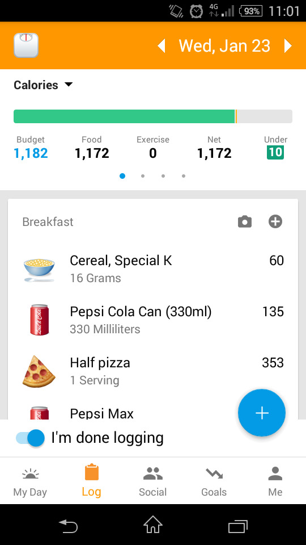Screen dimensions: 306x545
Task: Select the cereal bowl icon
Action: click(x=39, y=269)
